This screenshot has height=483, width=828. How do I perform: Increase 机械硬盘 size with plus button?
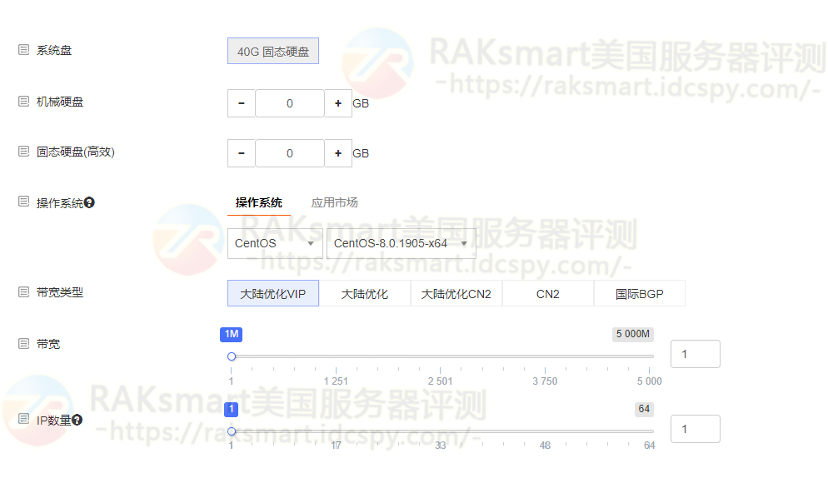[338, 103]
